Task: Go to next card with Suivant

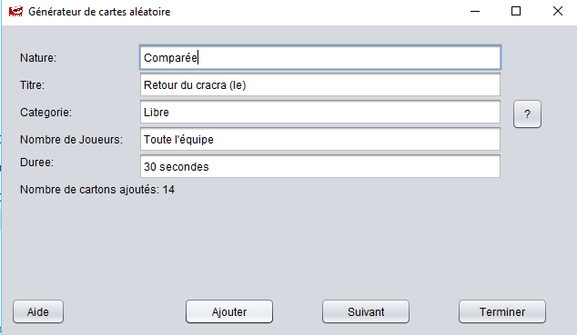Action: 366,311
